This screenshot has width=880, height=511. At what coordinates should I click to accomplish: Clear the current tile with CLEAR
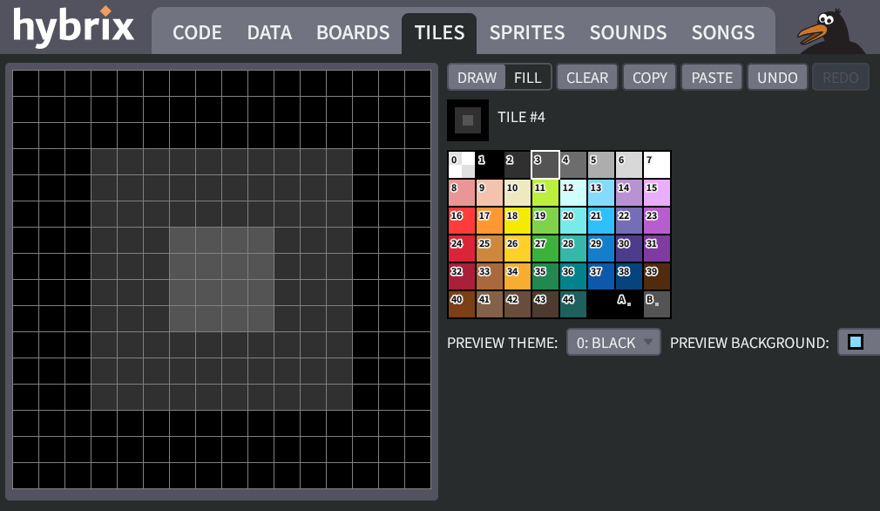tap(587, 77)
